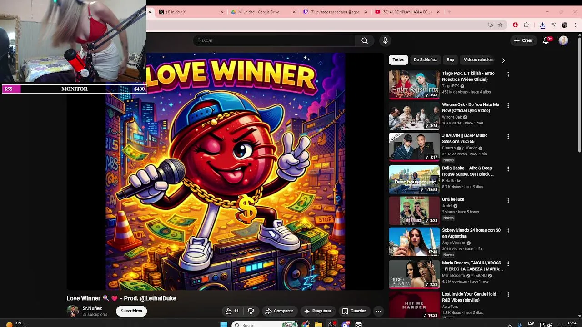Open options menu for Sobreviviendo 24 horas video

(508, 231)
